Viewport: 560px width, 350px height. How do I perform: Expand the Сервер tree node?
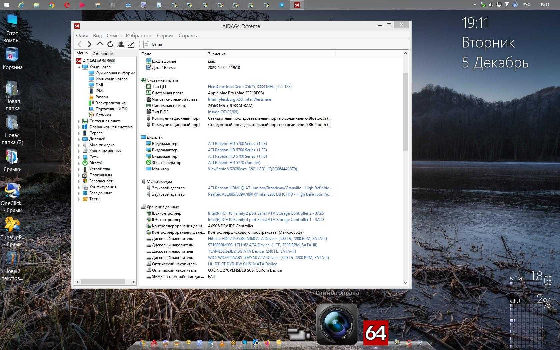(79, 133)
